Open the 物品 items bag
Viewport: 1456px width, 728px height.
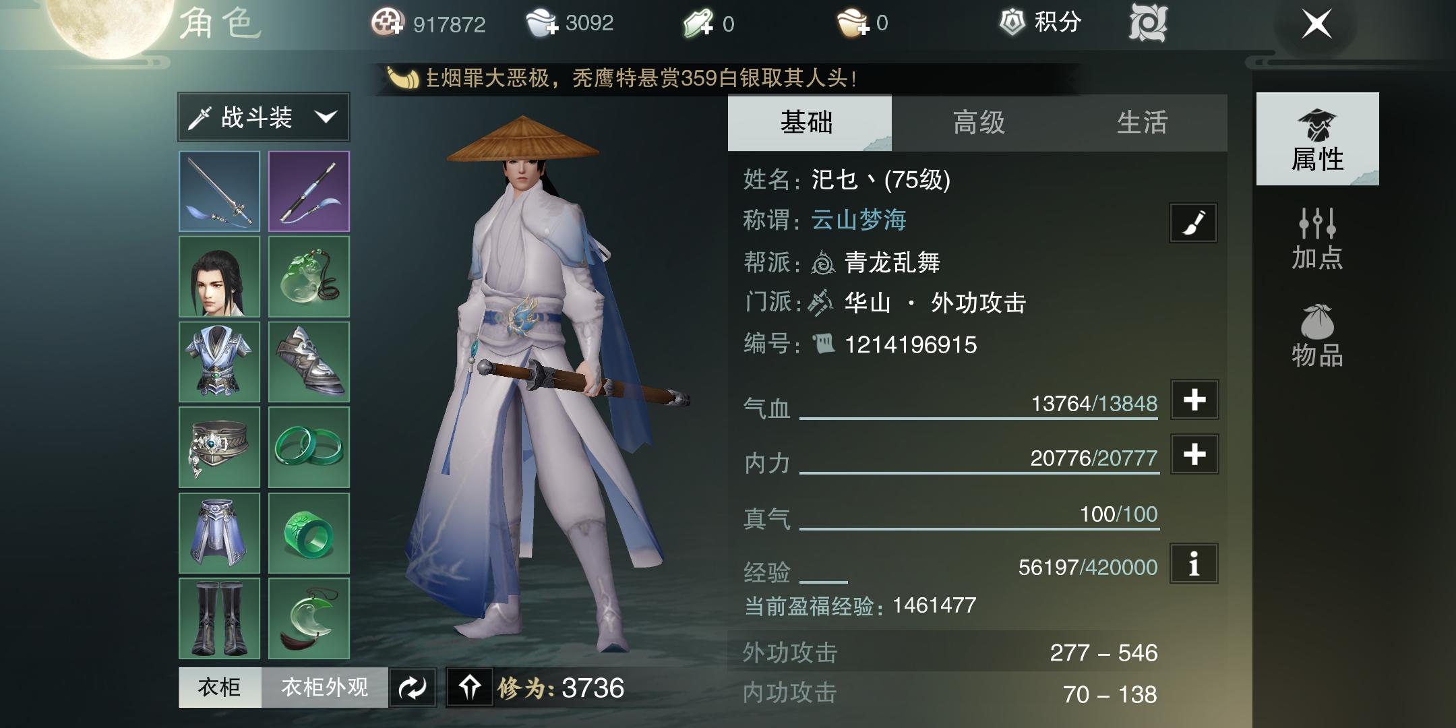point(1317,336)
